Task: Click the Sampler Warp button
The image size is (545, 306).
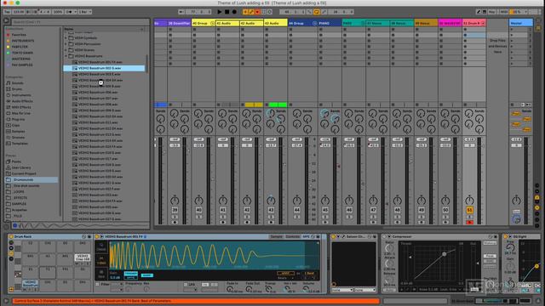Action: [x=285, y=274]
